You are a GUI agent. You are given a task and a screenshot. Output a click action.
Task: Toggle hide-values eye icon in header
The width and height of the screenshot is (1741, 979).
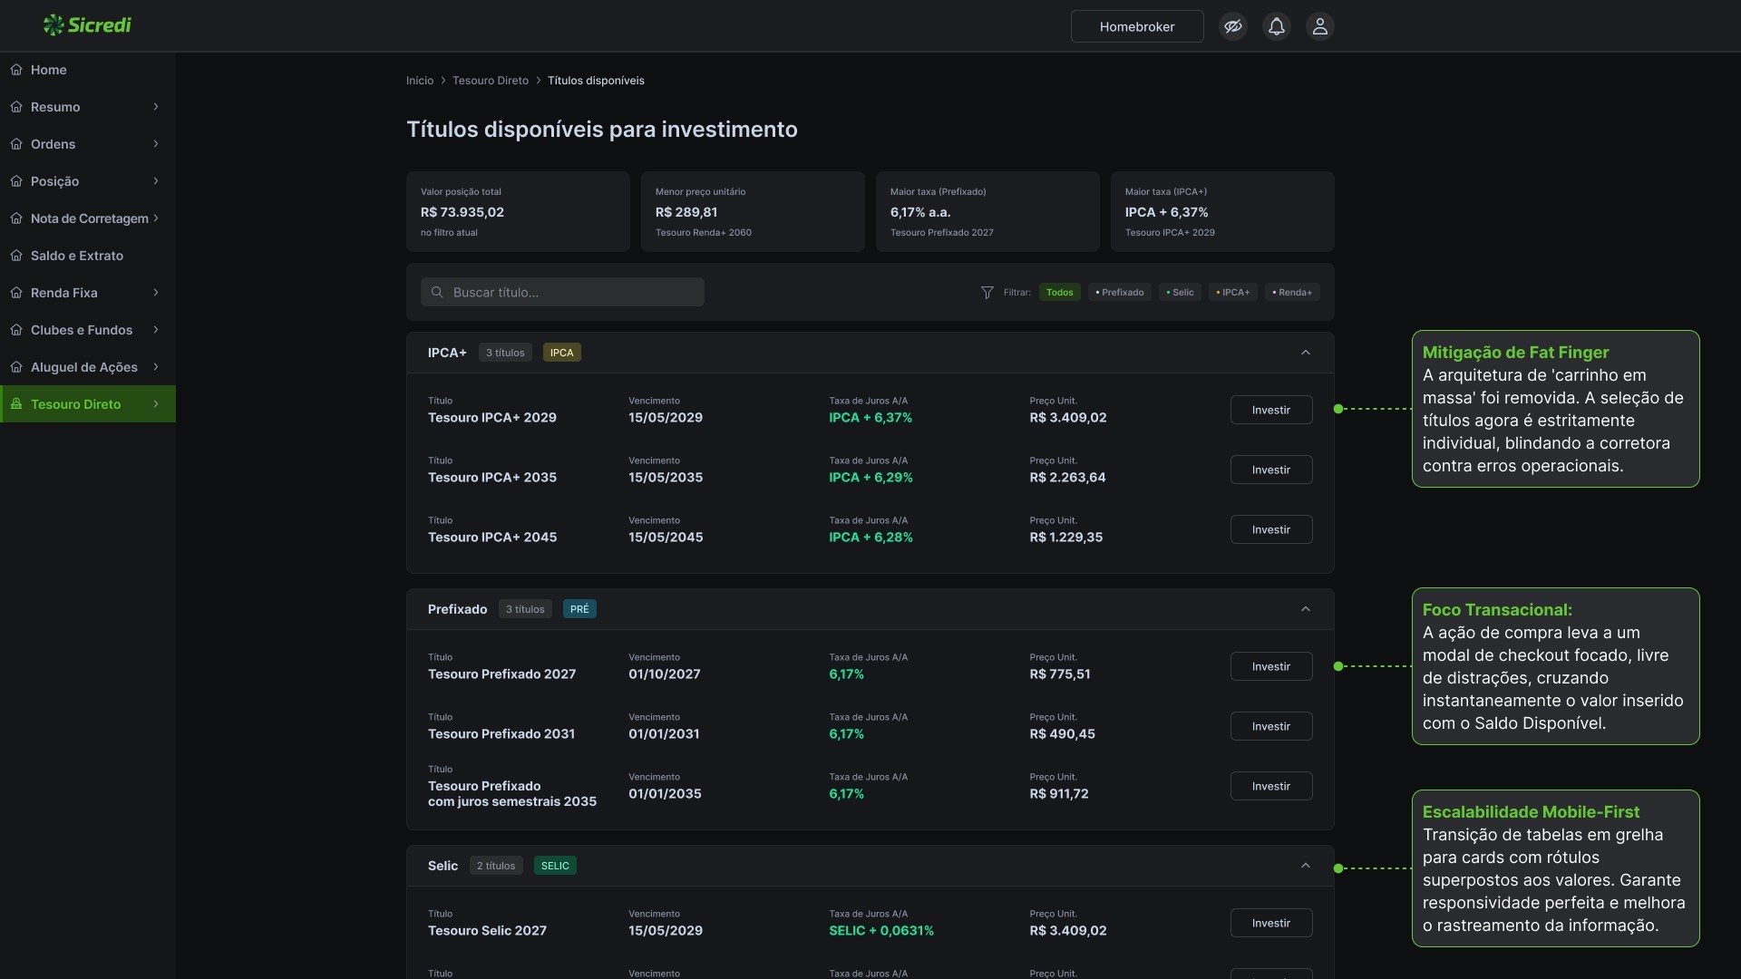[1233, 26]
